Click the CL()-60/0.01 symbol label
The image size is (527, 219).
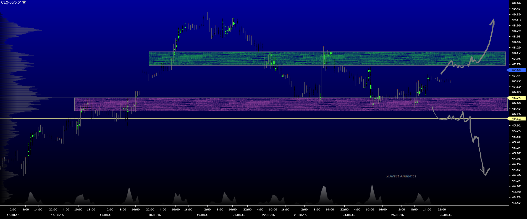tap(11, 2)
